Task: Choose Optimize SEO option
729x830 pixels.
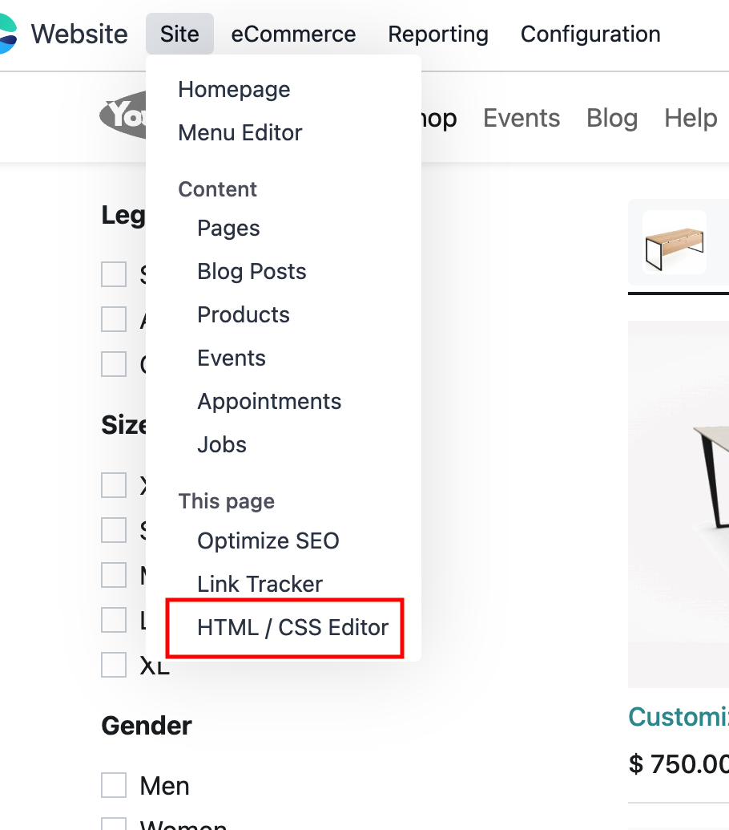Action: (268, 541)
